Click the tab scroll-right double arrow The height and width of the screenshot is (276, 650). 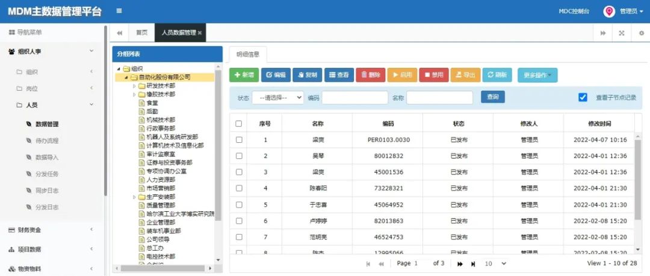click(602, 33)
